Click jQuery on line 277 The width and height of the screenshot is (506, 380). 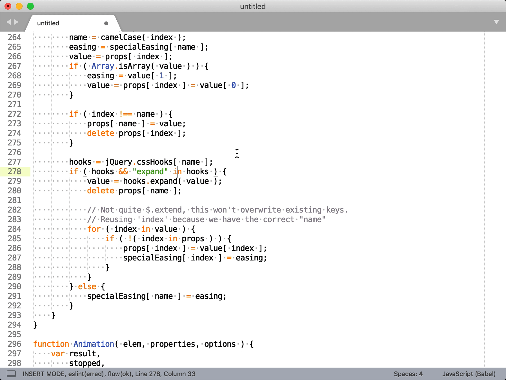[119, 162]
